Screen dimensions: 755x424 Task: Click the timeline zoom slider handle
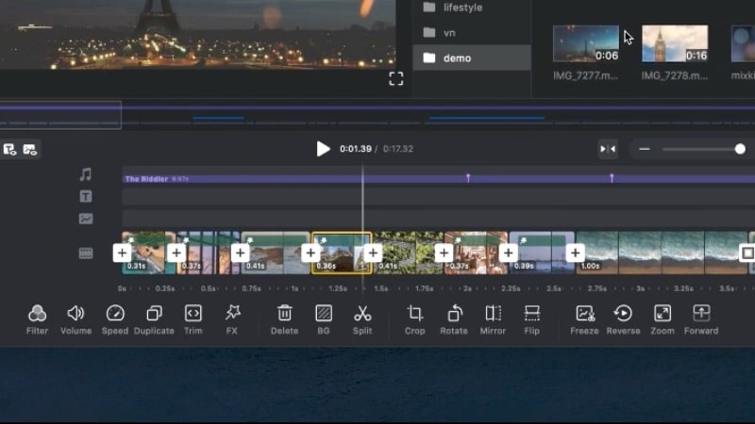(740, 149)
